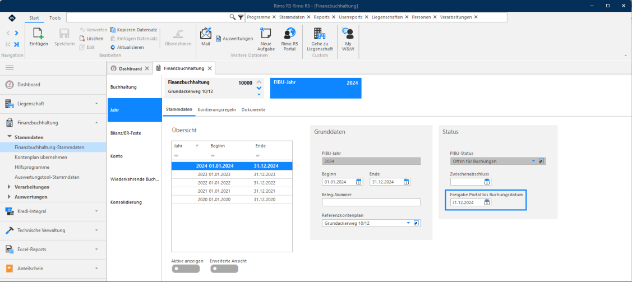Click the filter funnel icon
632x282 pixels.
point(241,17)
